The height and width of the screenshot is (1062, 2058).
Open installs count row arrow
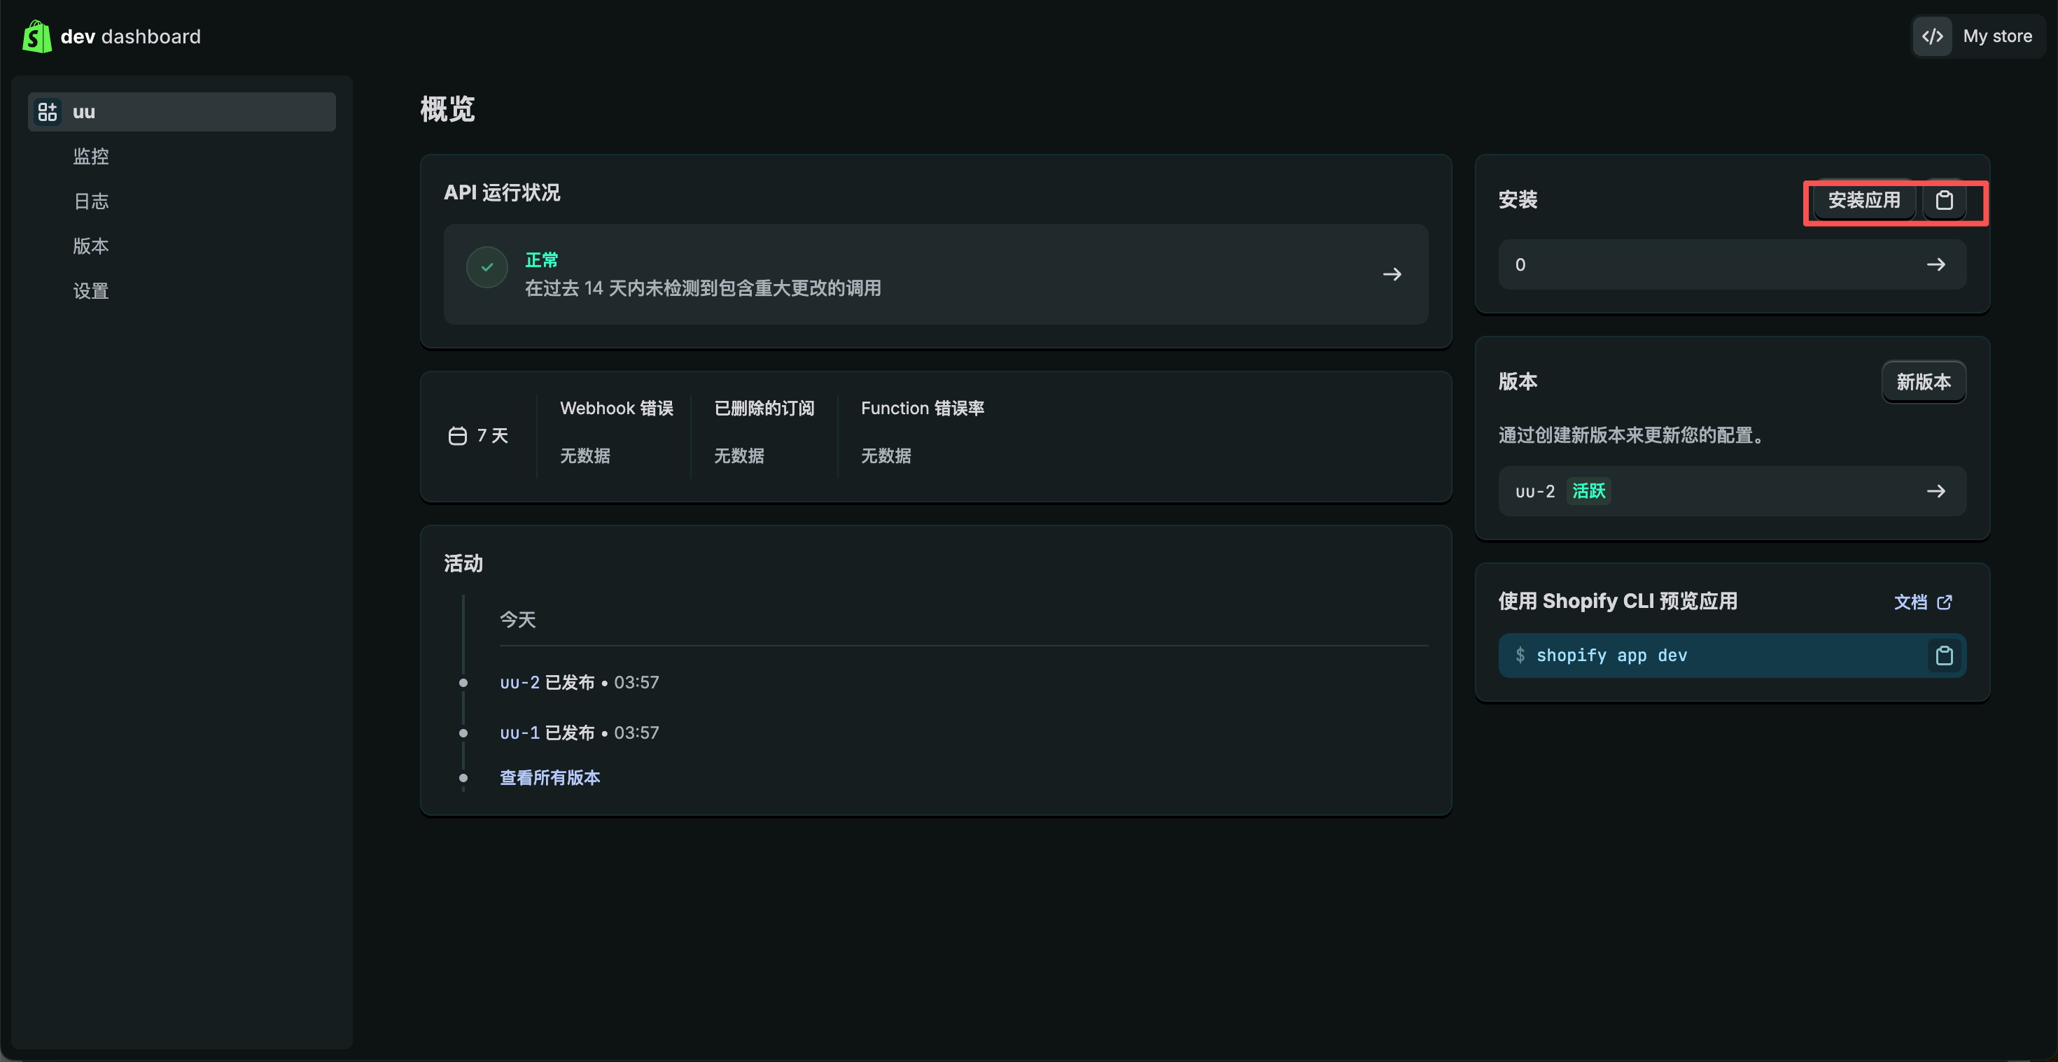pyautogui.click(x=1935, y=265)
